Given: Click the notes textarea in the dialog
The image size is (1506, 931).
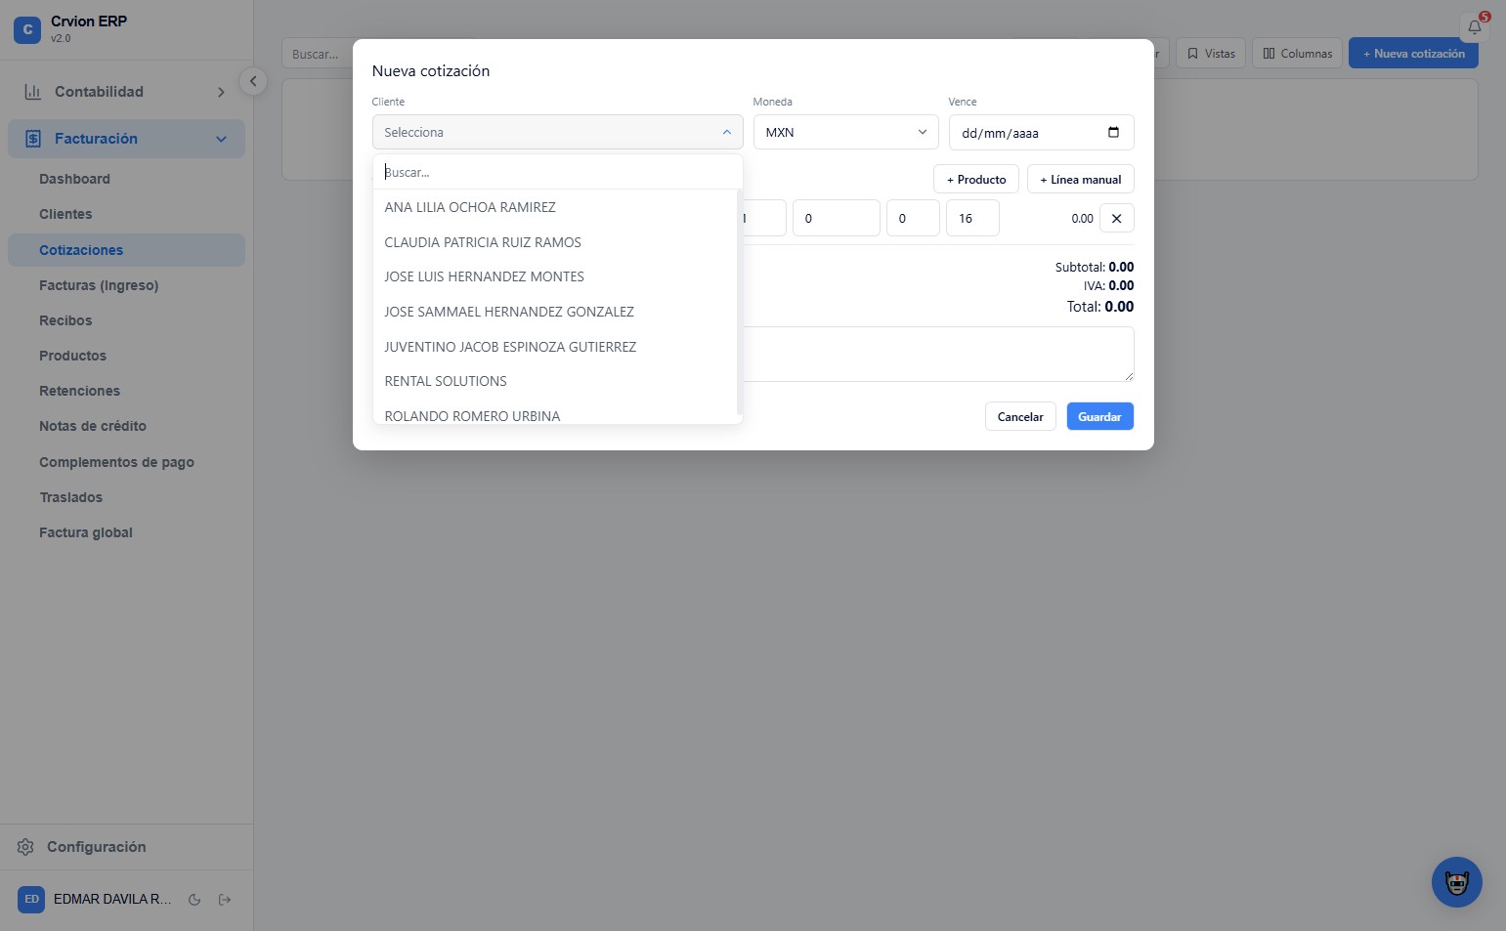Looking at the screenshot, I should tap(938, 354).
